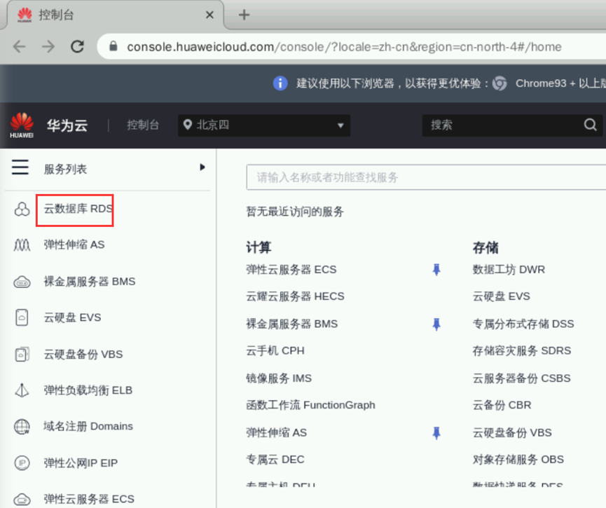Reload the page with refresh button
Screen dimensions: 606x508
coord(77,46)
